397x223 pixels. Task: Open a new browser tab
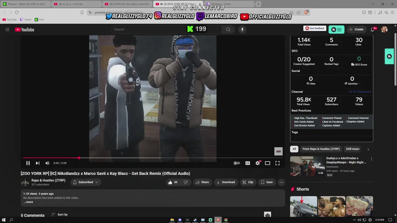(258, 4)
